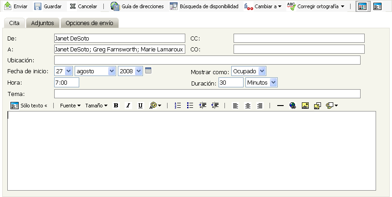Click Sólo texto toggle link

coord(29,106)
